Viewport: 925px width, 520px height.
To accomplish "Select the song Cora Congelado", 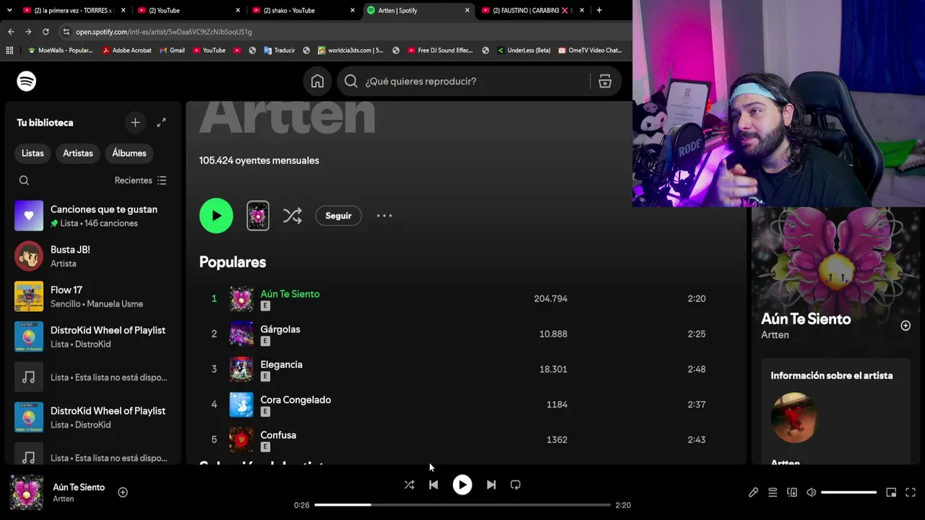I will tap(296, 400).
